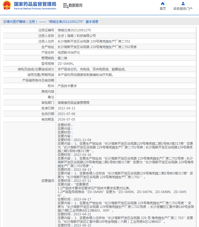
Task: Click the document icon before 境内医疗器械
Action: point(5,22)
